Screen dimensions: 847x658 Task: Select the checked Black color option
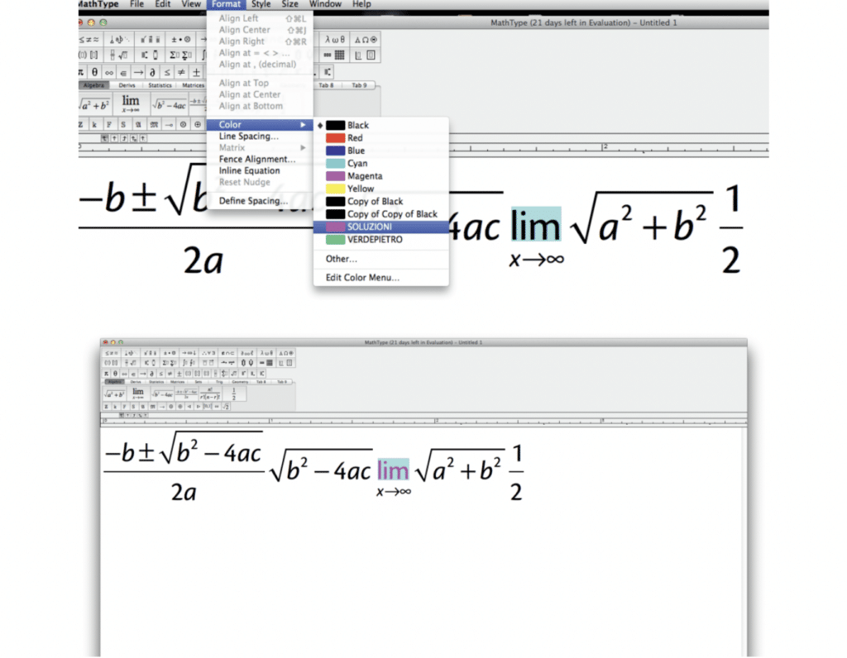tap(357, 126)
